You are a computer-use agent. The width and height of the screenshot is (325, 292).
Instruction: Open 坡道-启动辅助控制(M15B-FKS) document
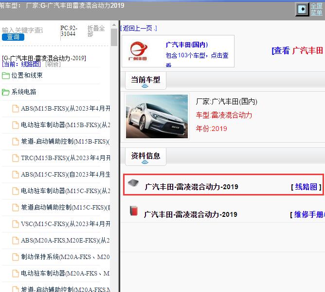[66, 142]
